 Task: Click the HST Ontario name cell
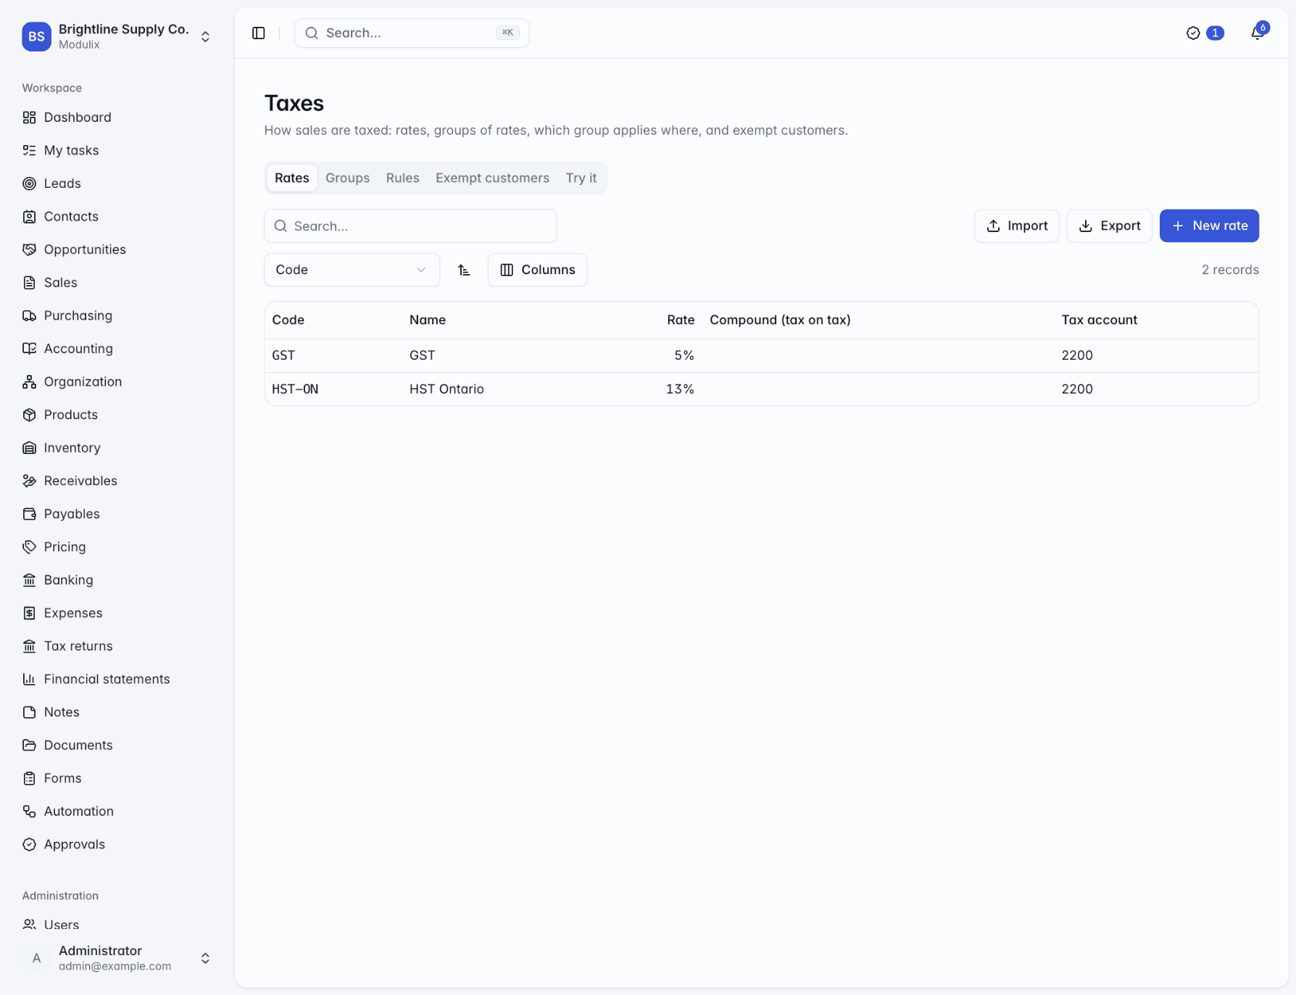click(446, 389)
